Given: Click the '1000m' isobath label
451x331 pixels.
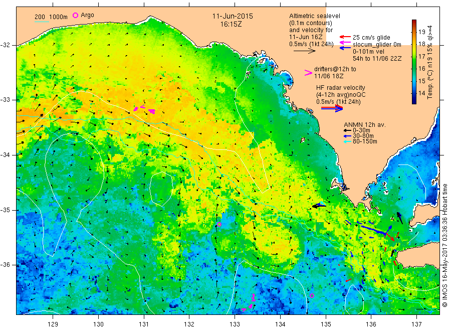Looking at the screenshot, I should [x=59, y=17].
